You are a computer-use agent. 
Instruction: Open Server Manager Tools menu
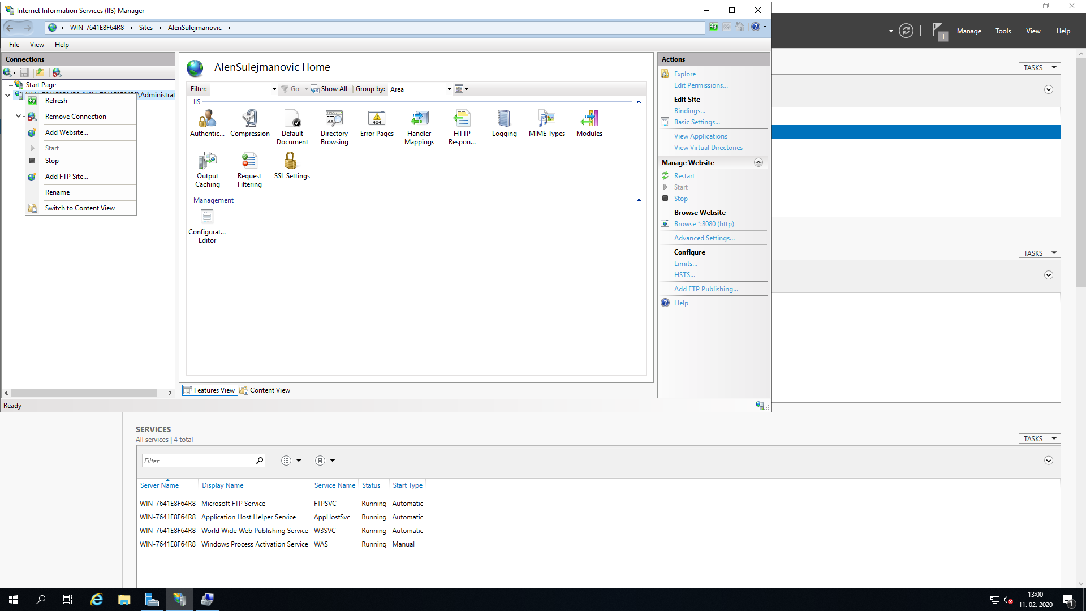pyautogui.click(x=1003, y=31)
